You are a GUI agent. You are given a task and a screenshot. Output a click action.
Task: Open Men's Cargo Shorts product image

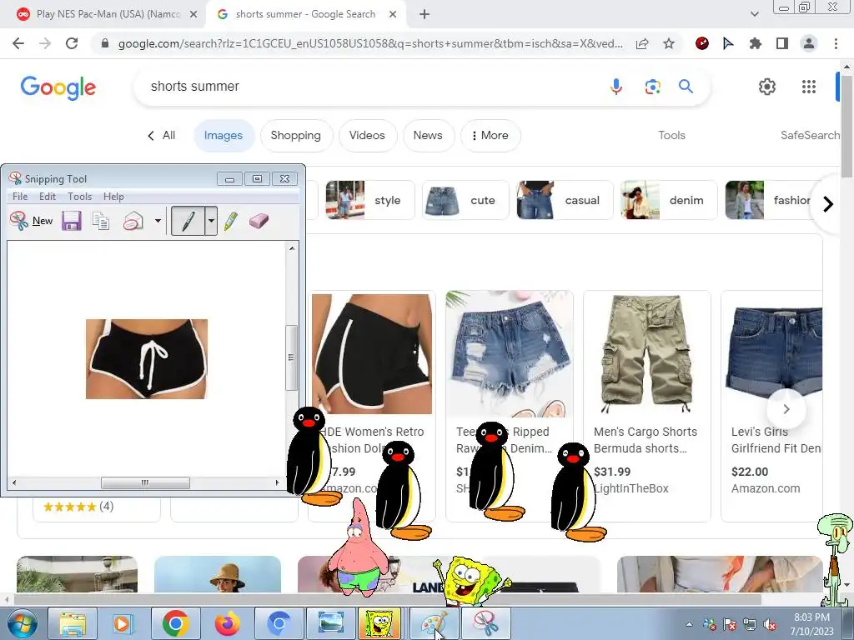646,354
